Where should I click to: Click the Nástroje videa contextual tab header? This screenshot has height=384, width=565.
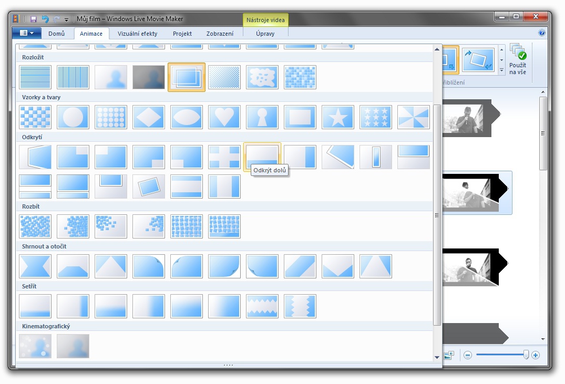point(265,20)
